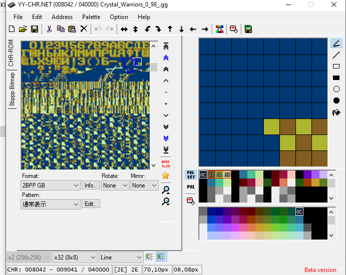Click the ADDR 0x80 address icon
This screenshot has height=275, width=346.
pos(166,164)
